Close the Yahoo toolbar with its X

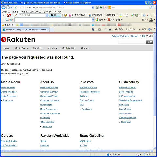tap(3, 15)
